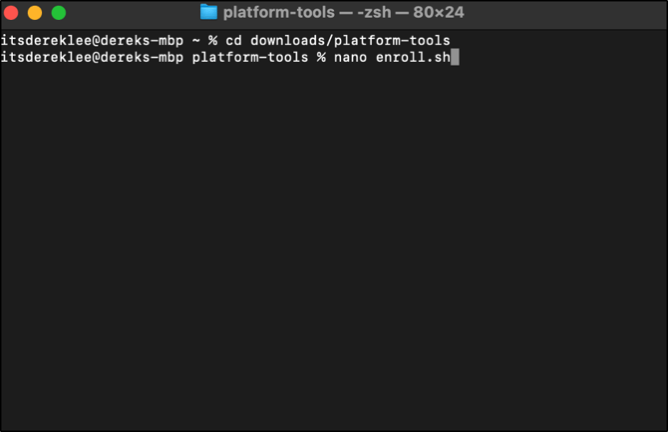Close the Terminal window with red button
This screenshot has width=668, height=432.
pos(11,13)
